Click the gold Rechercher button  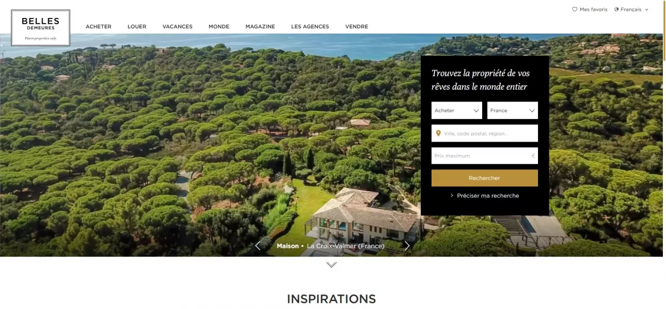(x=484, y=178)
